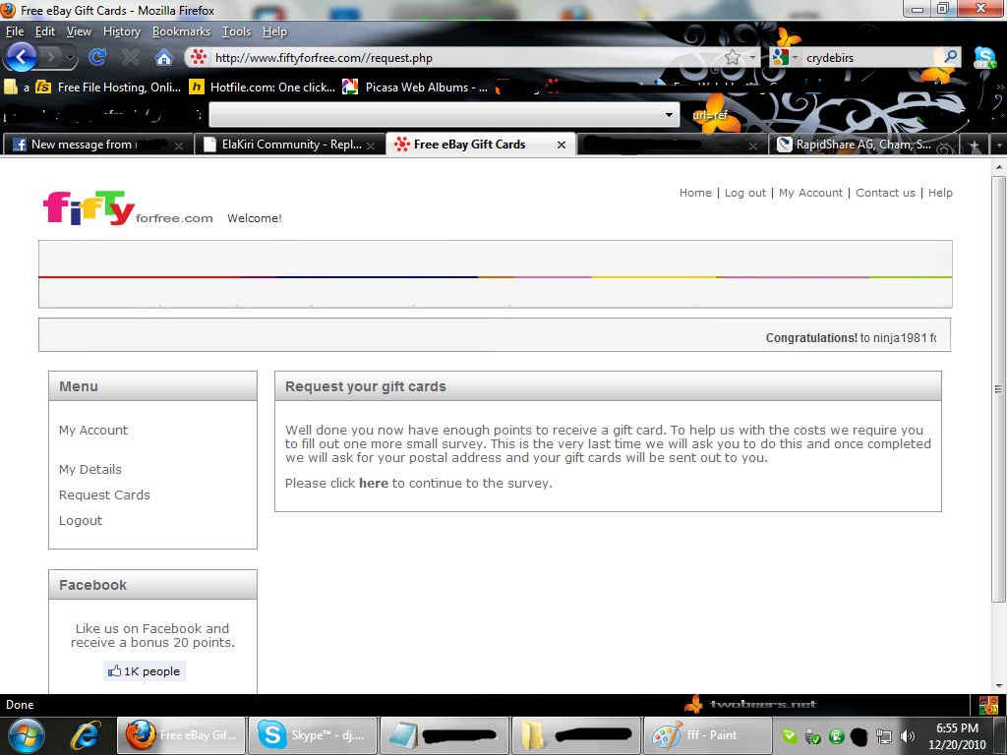Image resolution: width=1007 pixels, height=755 pixels.
Task: Switch to the fff - Paint taskbar button
Action: pos(707,735)
